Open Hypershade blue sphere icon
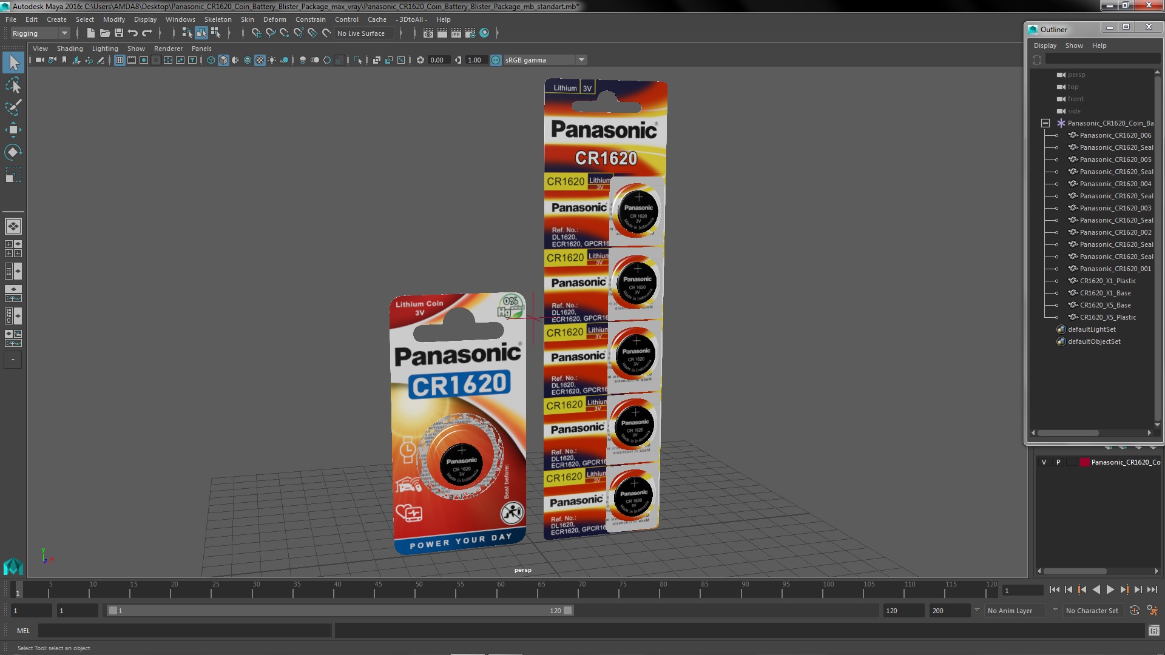 click(484, 33)
